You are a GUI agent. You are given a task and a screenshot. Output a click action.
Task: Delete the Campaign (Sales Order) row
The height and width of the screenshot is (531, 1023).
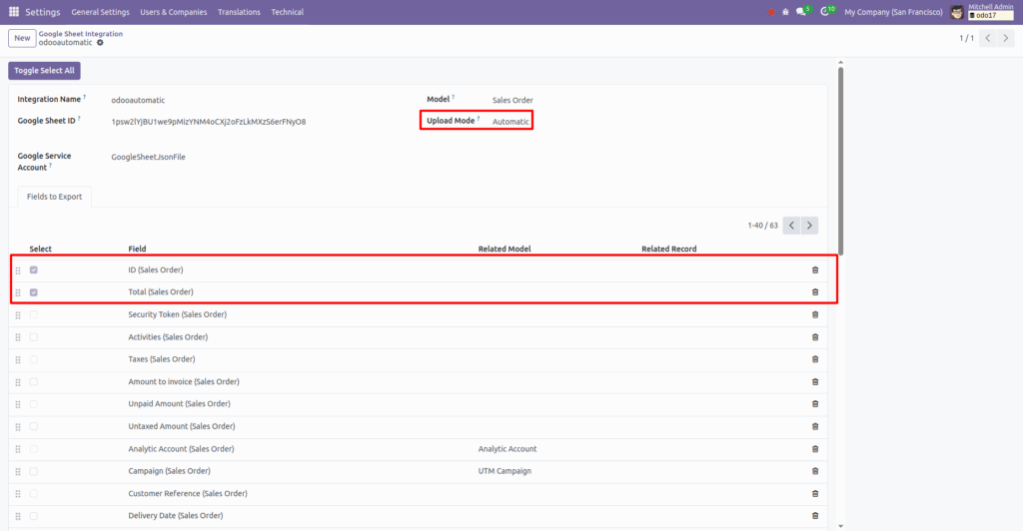tap(815, 471)
